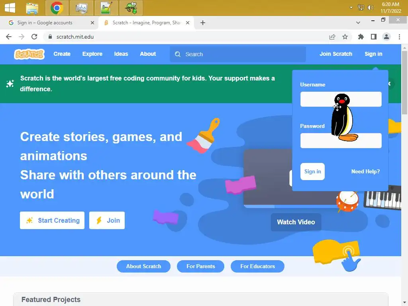Viewport: 408px width, 306px height.
Task: Click the Scratch logo
Action: [x=29, y=54]
